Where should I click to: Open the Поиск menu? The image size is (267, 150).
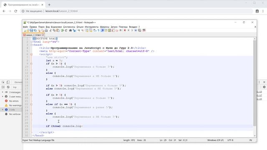[x=41, y=27]
